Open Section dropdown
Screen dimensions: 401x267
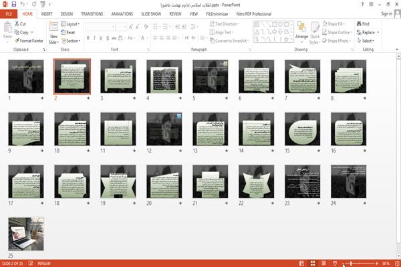pos(71,41)
